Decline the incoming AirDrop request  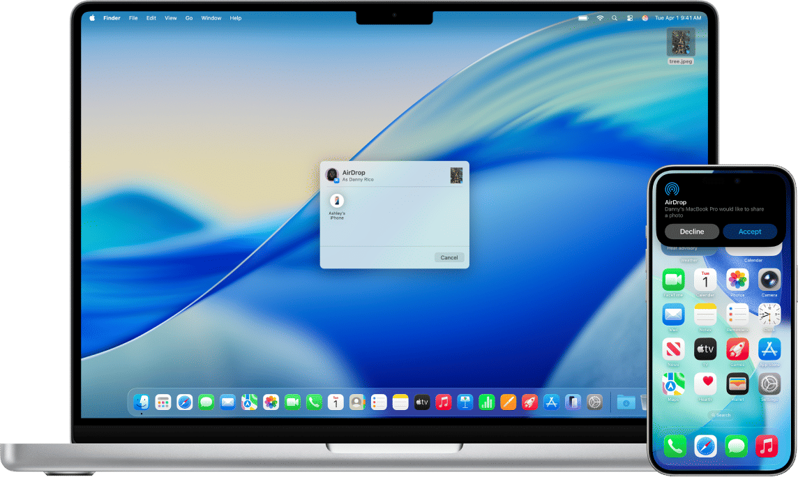pyautogui.click(x=691, y=231)
